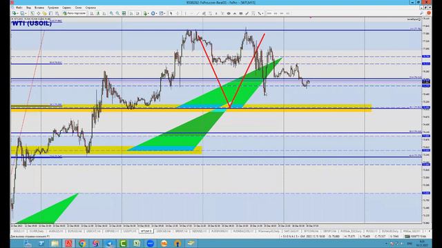
Task: Open the Вид menu
Action: pyautogui.click(x=28, y=8)
